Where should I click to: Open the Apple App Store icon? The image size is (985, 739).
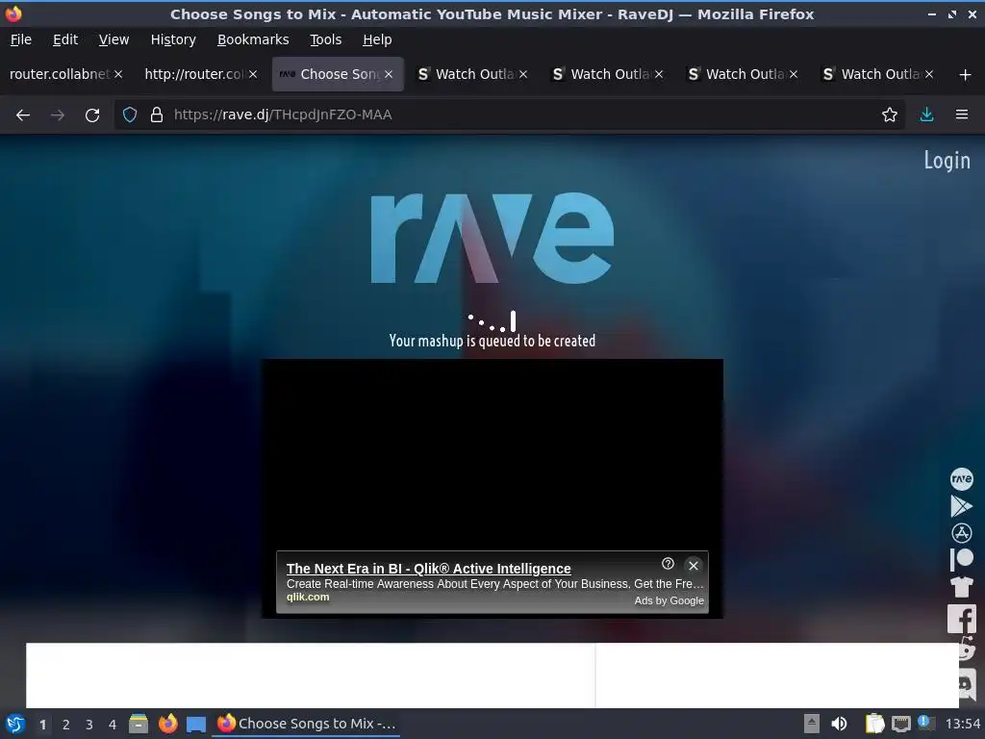(961, 533)
